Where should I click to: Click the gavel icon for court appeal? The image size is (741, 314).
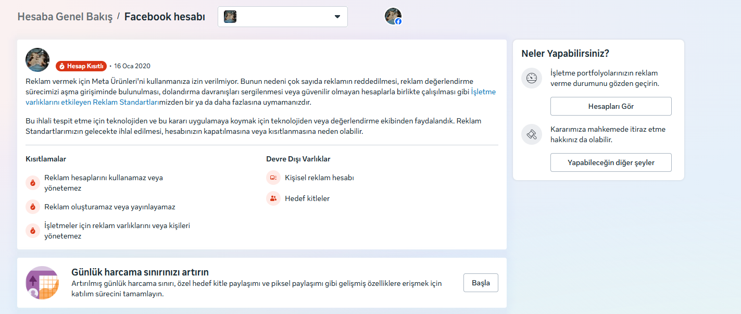(x=532, y=134)
